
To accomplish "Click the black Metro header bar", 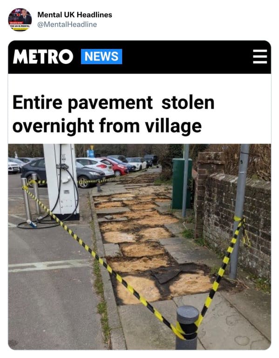I will (139, 57).
